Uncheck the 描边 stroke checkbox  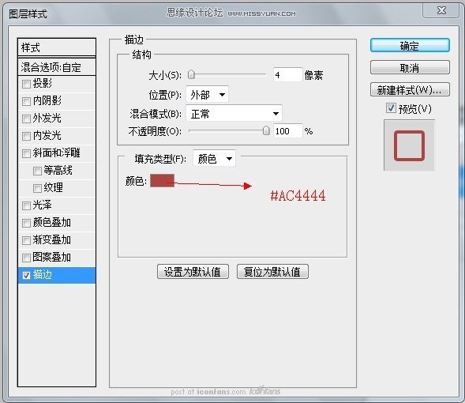coord(26,275)
